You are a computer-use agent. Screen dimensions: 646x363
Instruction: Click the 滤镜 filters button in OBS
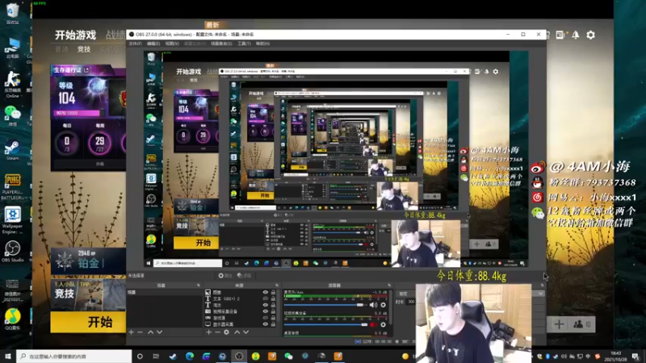click(245, 275)
